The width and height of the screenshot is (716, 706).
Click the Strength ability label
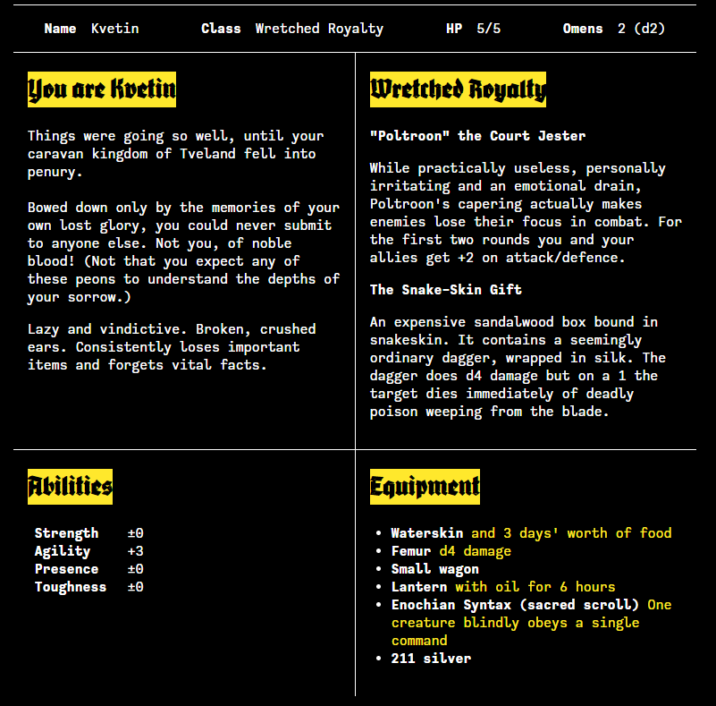click(x=67, y=533)
